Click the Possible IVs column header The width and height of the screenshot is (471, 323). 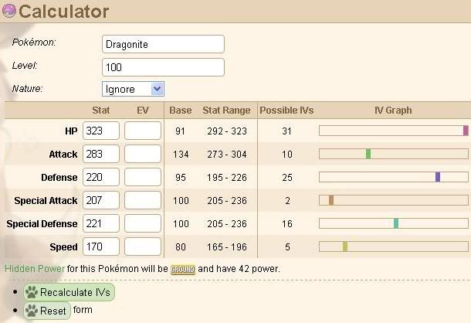[286, 110]
